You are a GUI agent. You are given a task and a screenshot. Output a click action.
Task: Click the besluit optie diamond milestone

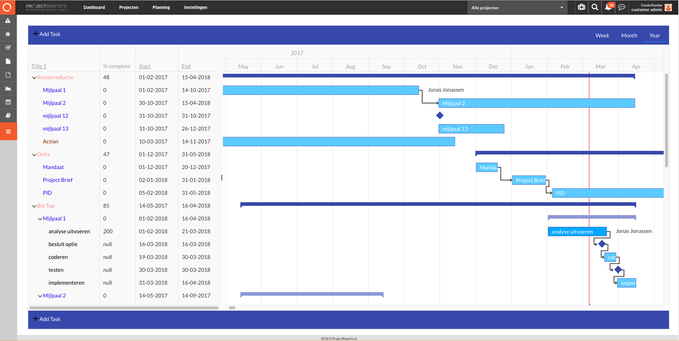point(602,244)
